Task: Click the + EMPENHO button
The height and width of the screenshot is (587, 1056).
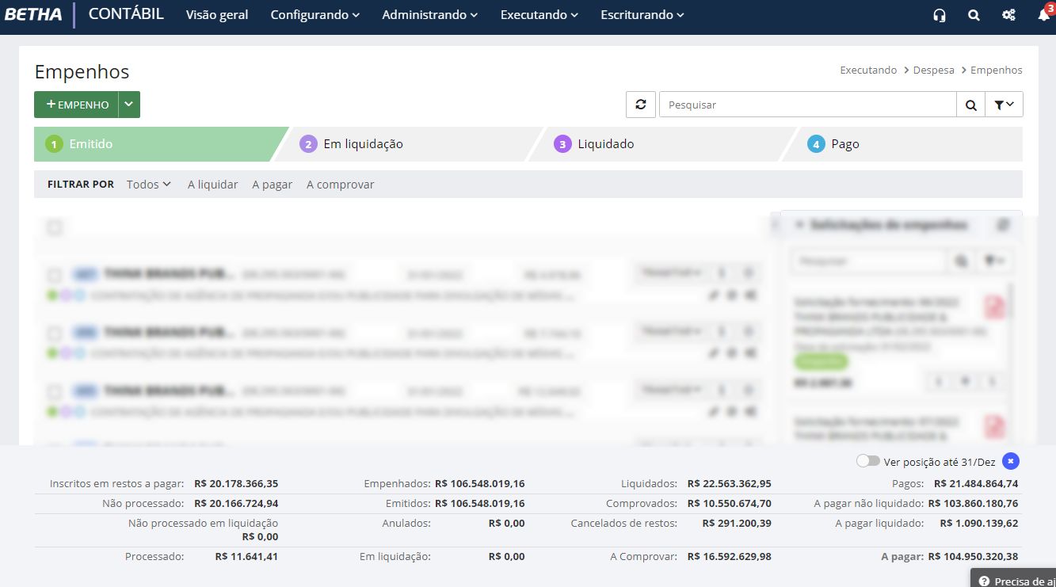Action: [x=76, y=105]
